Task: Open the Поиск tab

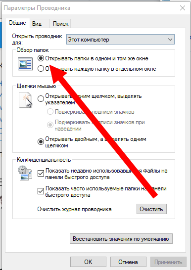Action: pos(60,24)
